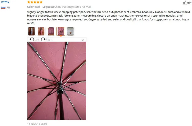192x126 pixels.
Task: Open the second thumbnail of folded umbrella
Action: (41, 31)
